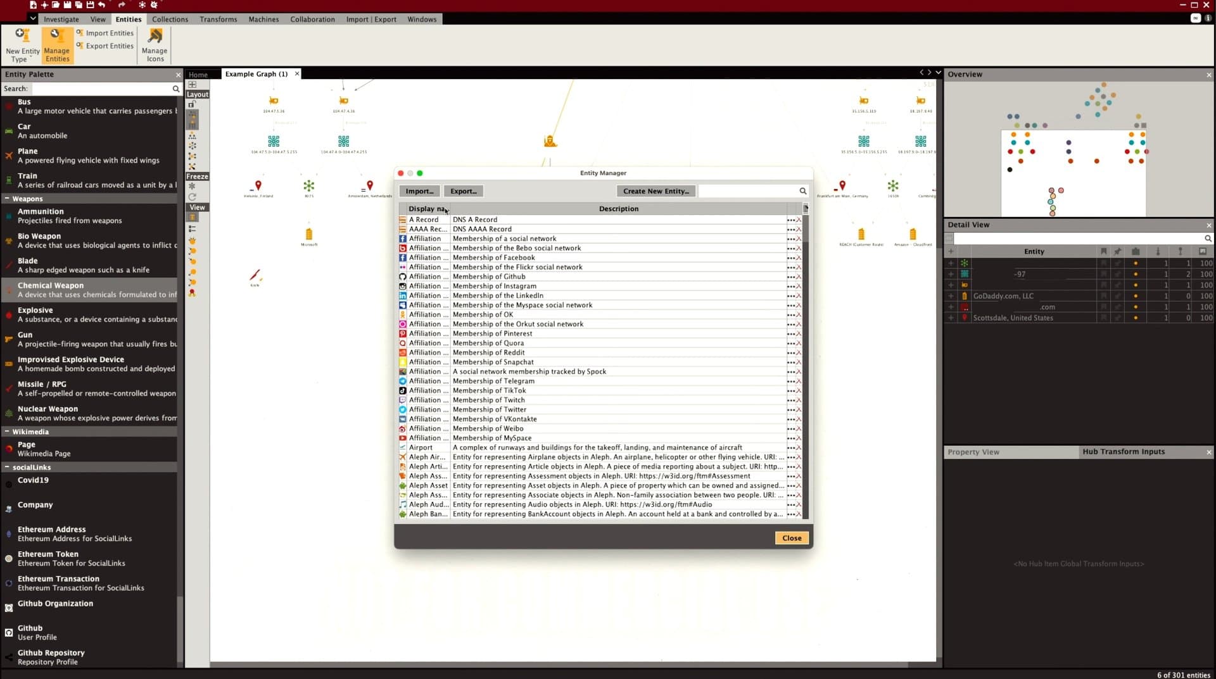
Task: Click Export Entities in the ribbon
Action: click(105, 46)
